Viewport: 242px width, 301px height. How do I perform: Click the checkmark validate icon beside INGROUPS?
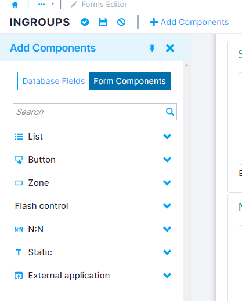(x=85, y=22)
